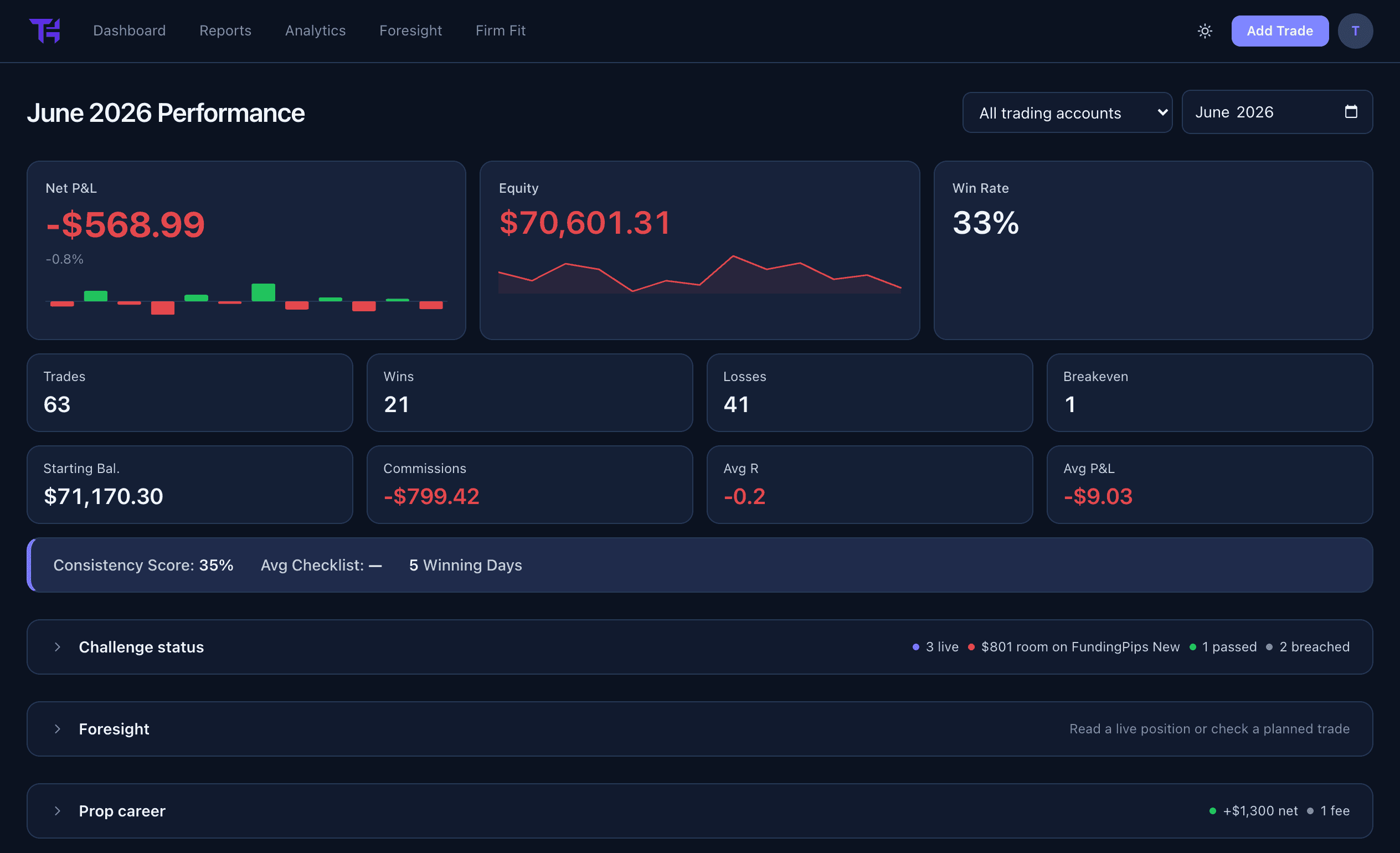Click "Read a live position or check a planned trade"
The height and width of the screenshot is (853, 1400).
click(x=1209, y=728)
